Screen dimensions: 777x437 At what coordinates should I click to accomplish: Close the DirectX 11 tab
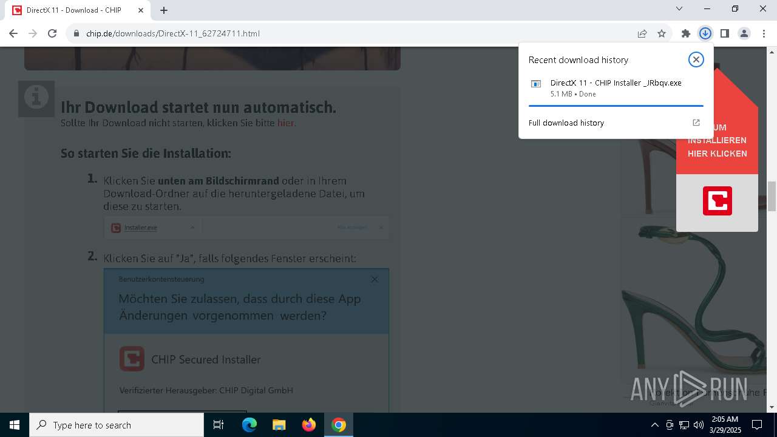coord(141,10)
